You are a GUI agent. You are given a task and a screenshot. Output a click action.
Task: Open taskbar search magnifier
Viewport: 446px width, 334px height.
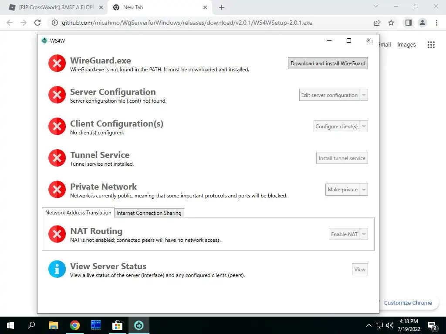(x=31, y=325)
